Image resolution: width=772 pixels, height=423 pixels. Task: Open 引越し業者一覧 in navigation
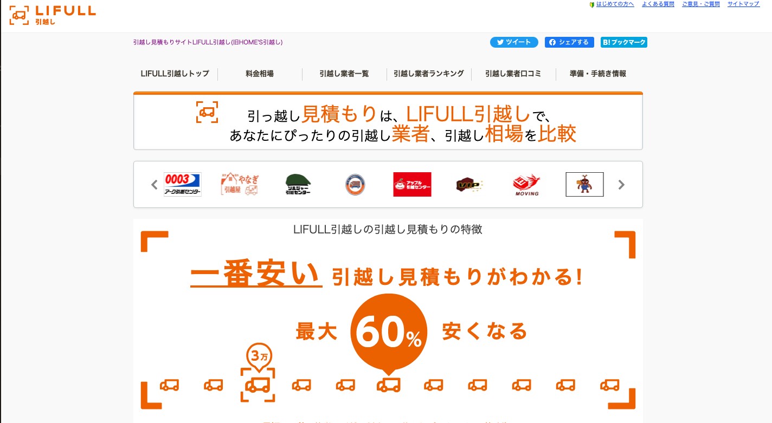coord(344,74)
